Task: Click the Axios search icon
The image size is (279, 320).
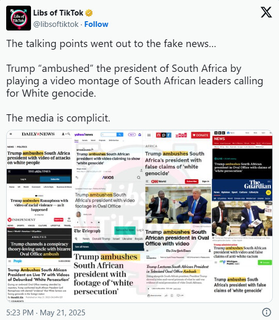Action: click(138, 177)
